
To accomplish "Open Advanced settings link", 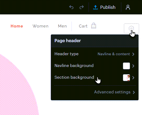I will click(114, 92).
